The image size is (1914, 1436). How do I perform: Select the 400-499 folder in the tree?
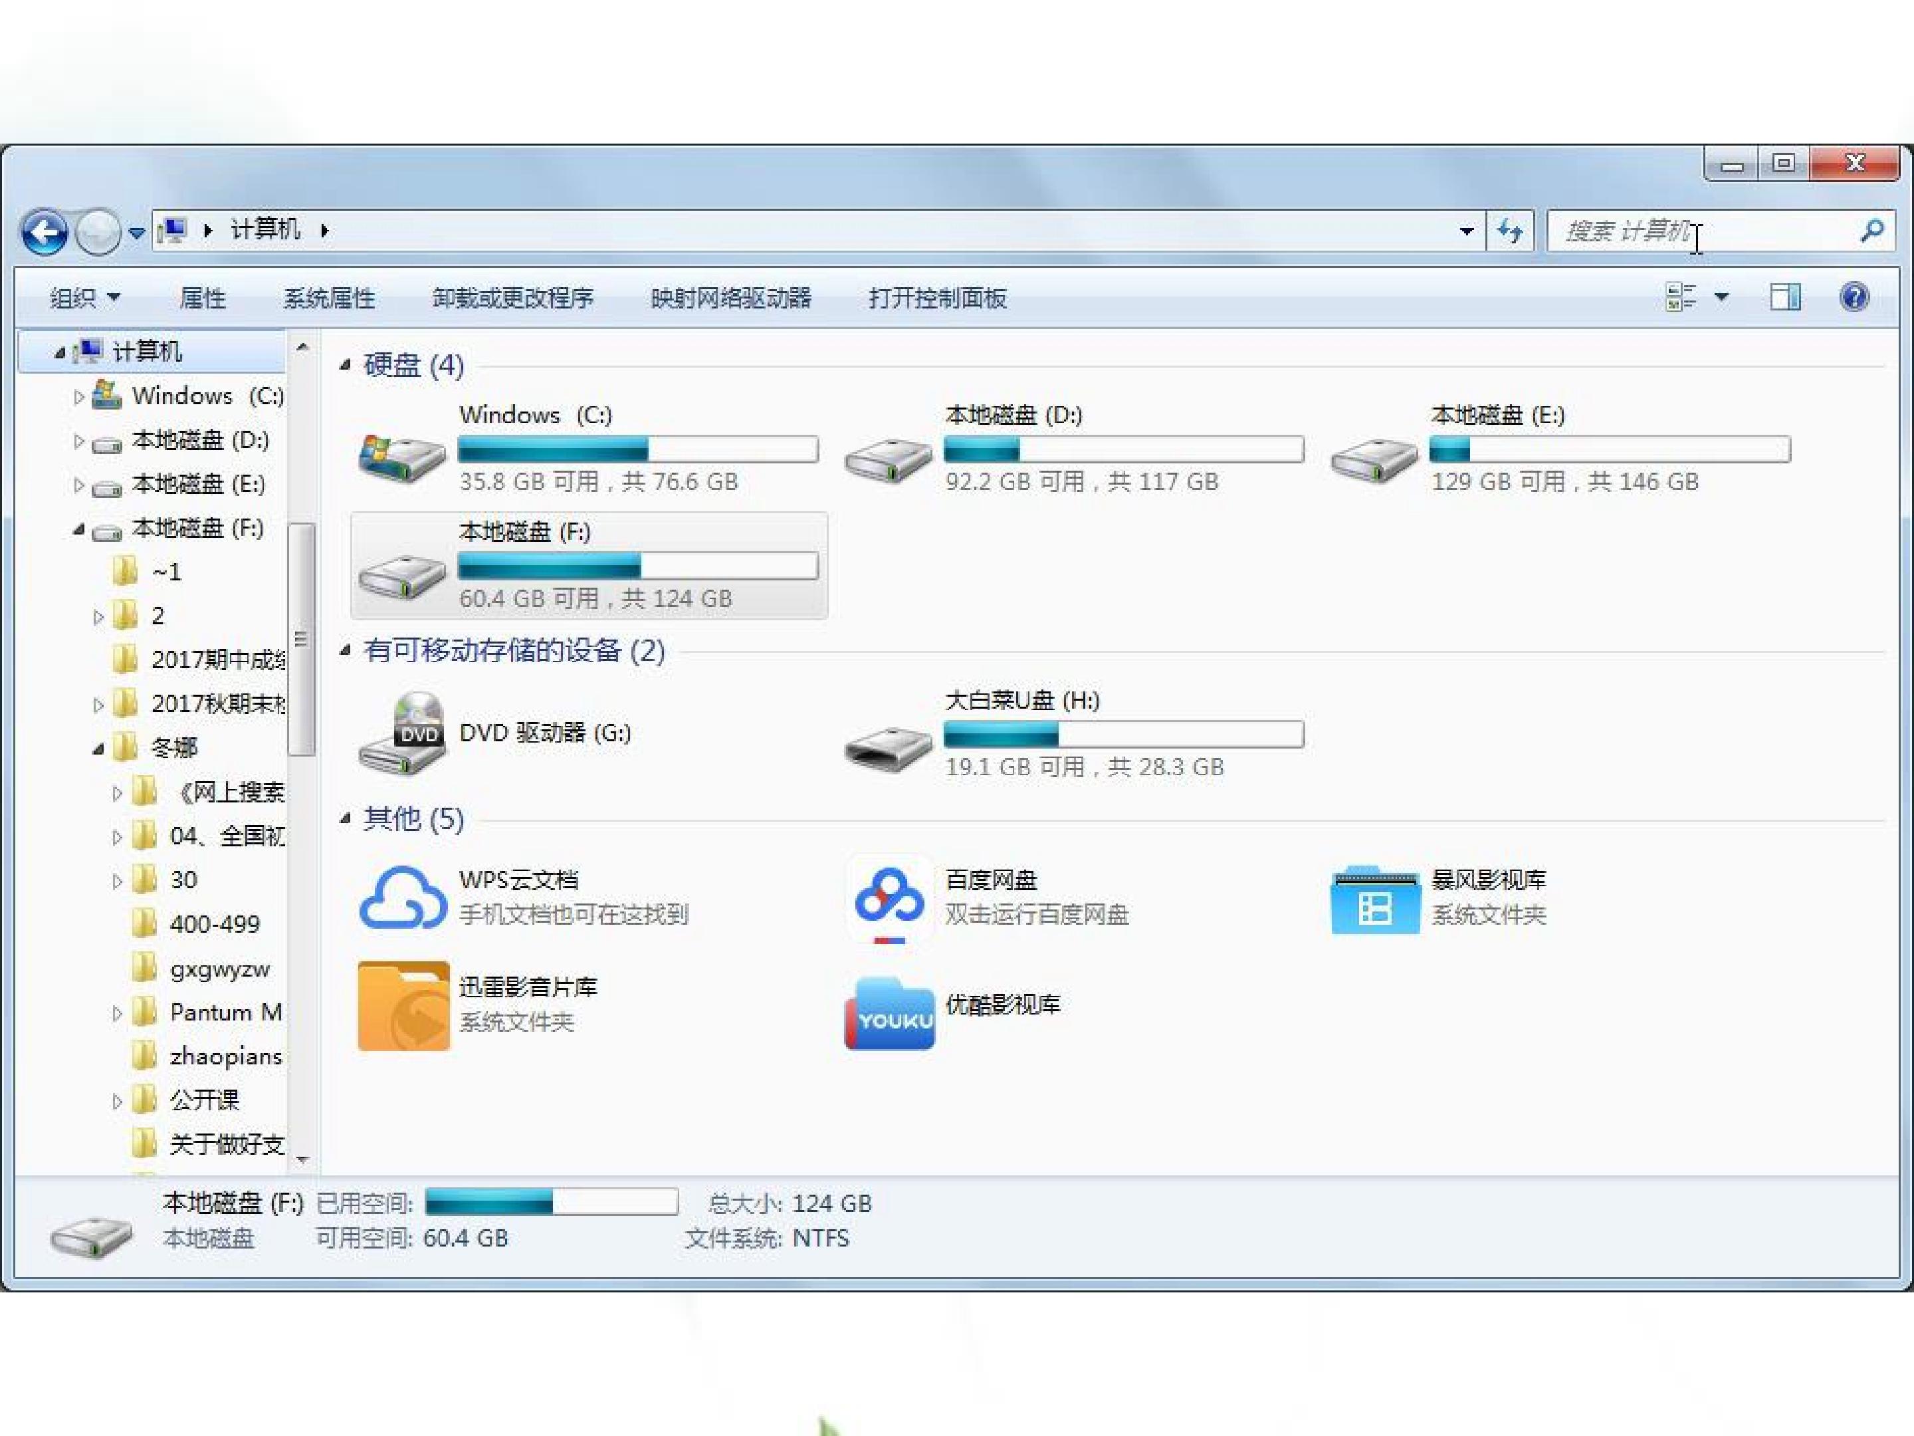point(215,925)
